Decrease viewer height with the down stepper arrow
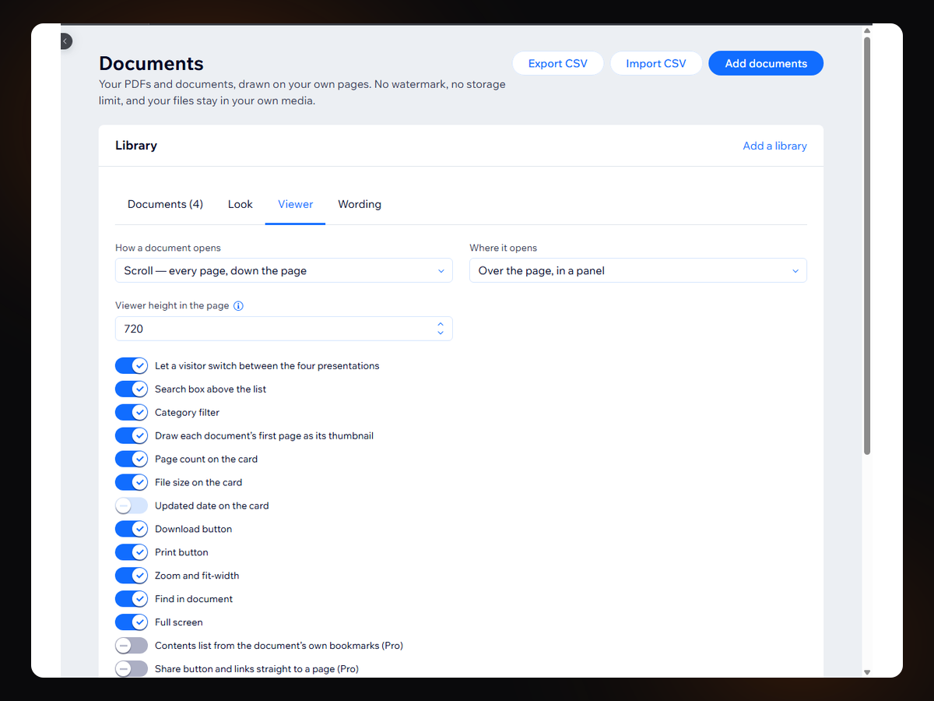 (441, 333)
